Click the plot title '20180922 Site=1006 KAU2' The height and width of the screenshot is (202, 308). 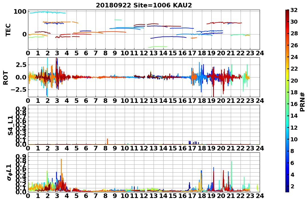pyautogui.click(x=144, y=5)
